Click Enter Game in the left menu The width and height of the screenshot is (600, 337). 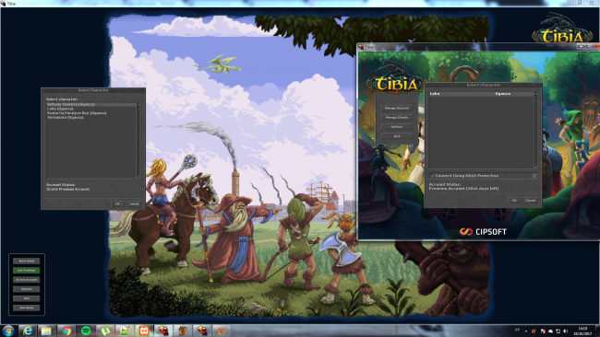coord(27,261)
